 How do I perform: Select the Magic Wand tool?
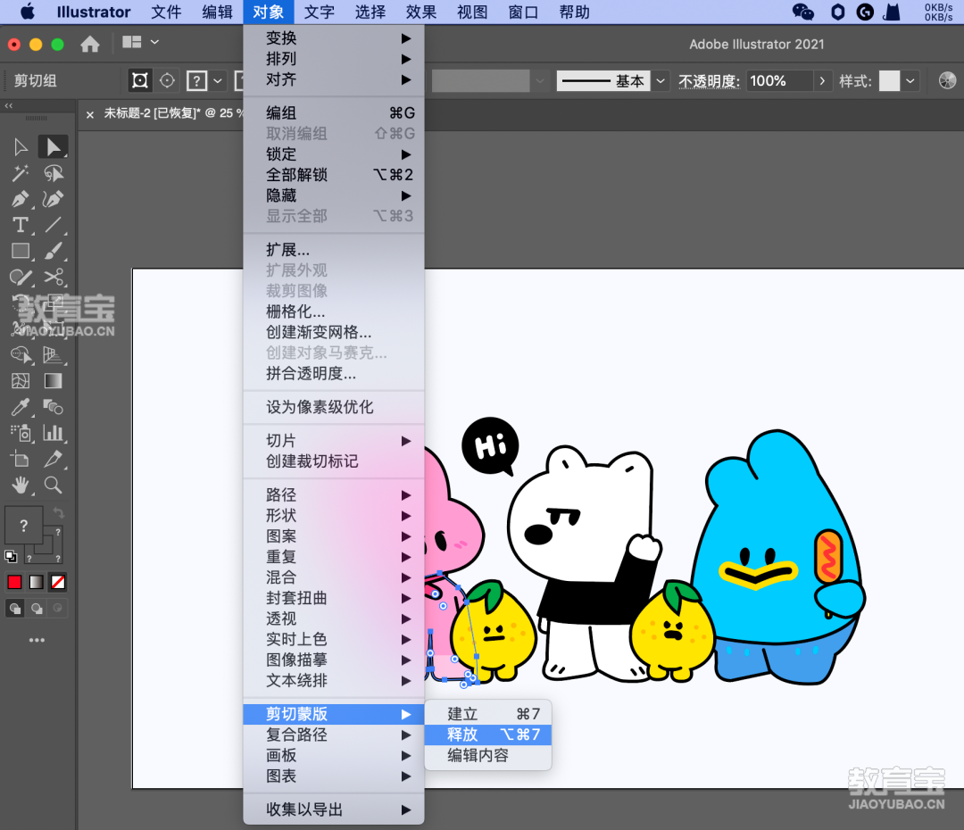point(21,173)
